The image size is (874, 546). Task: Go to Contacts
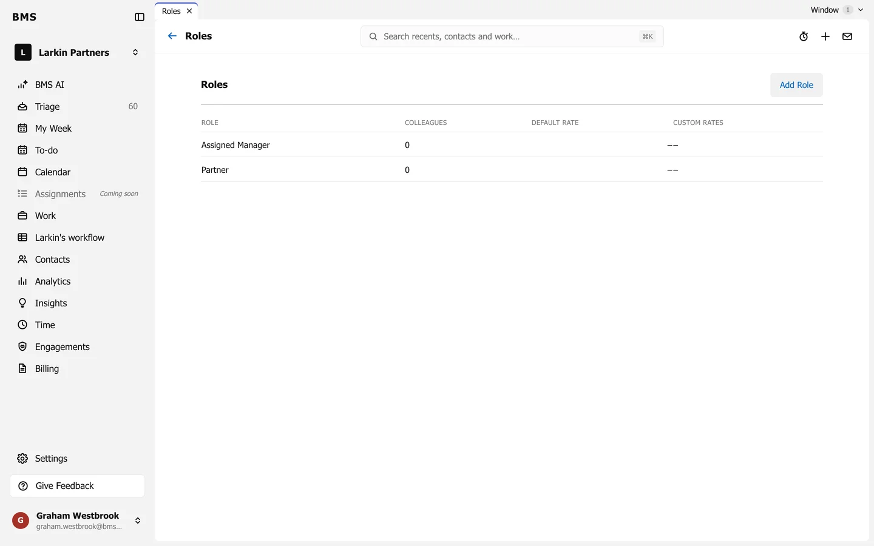78,260
